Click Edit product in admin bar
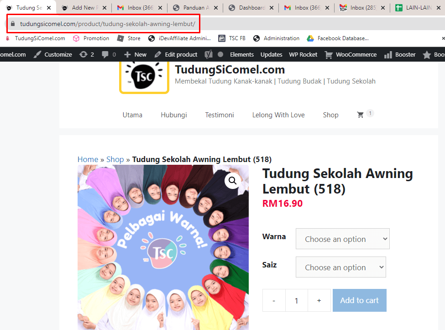 tap(176, 54)
